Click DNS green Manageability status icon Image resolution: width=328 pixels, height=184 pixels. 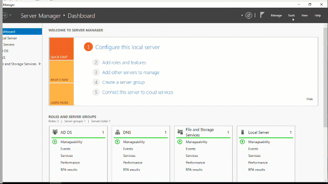[x=117, y=142]
